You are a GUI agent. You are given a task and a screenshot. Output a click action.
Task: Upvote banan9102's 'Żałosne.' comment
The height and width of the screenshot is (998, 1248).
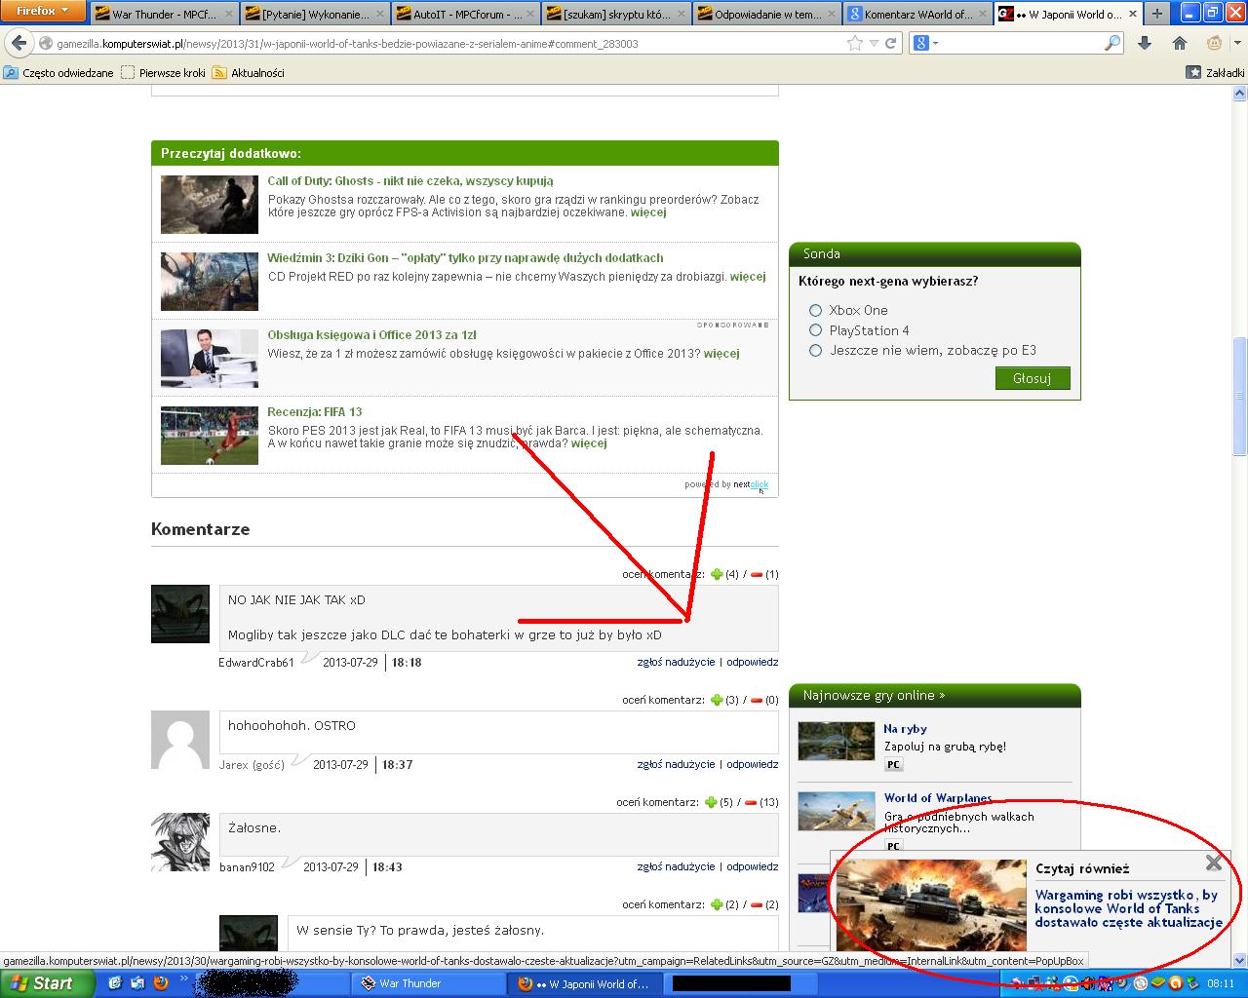[x=711, y=803]
